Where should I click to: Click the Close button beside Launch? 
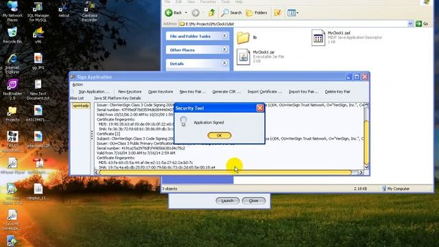(253, 201)
